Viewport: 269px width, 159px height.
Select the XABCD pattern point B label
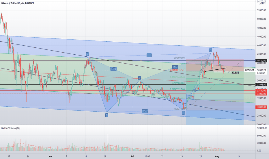pyautogui.click(x=139, y=78)
